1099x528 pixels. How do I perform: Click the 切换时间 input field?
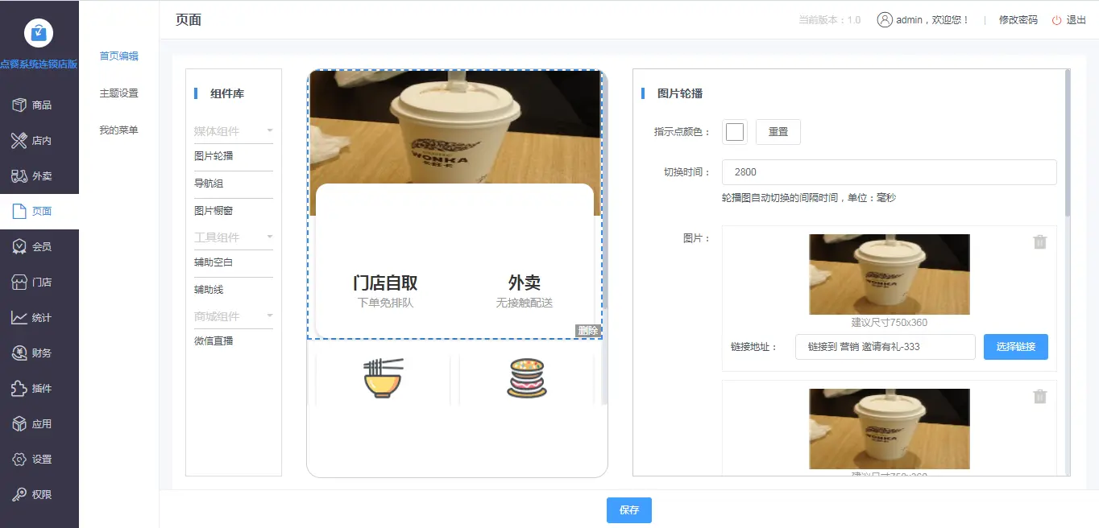(889, 172)
